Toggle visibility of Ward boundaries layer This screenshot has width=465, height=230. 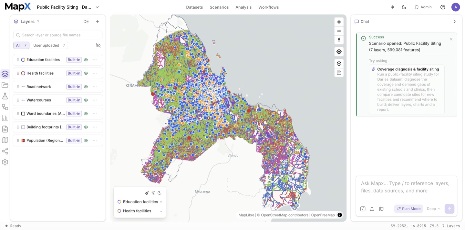coord(86,114)
